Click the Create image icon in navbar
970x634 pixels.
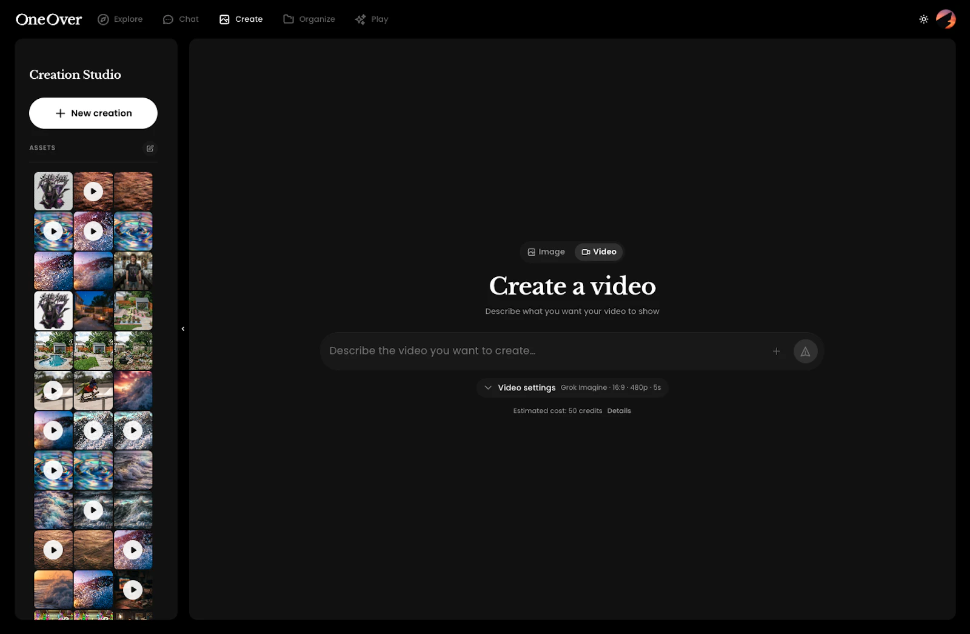pos(224,19)
